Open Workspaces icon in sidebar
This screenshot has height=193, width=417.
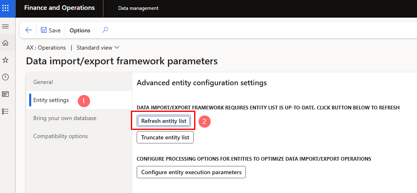point(6,94)
